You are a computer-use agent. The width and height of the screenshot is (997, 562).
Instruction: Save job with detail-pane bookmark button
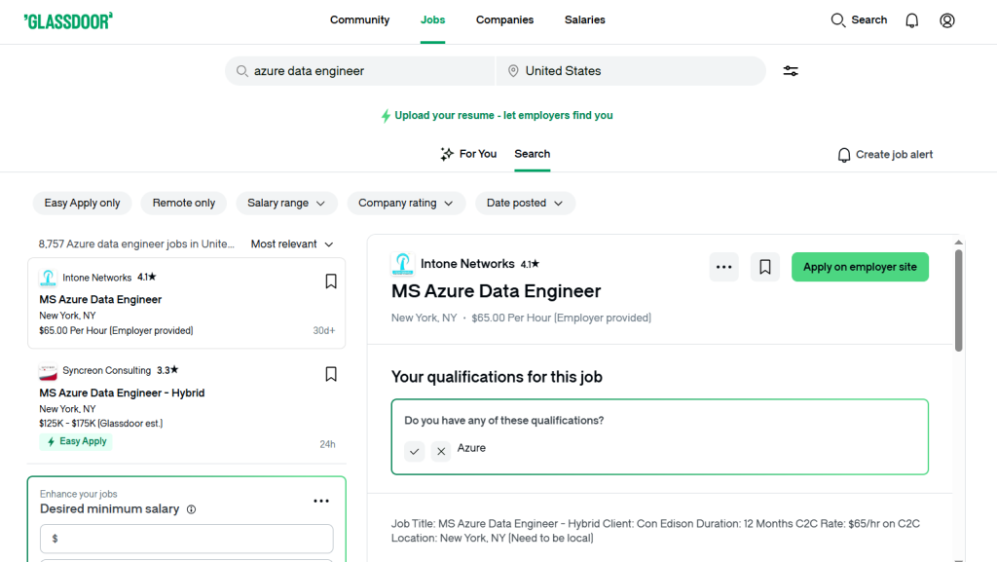[765, 267]
